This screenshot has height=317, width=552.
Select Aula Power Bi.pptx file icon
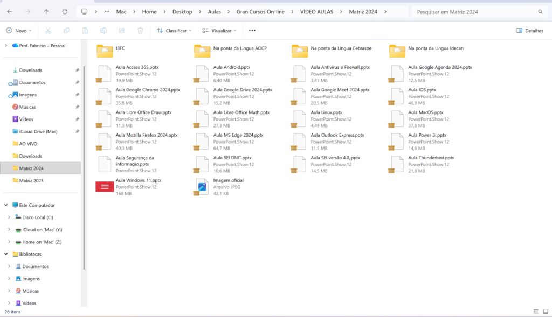point(397,142)
